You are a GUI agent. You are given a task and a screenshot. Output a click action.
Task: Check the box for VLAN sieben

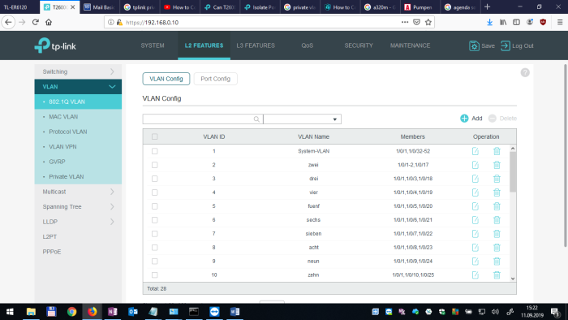click(155, 234)
